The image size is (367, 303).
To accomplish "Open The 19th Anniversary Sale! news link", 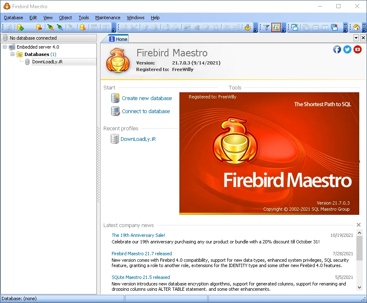I will click(138, 235).
